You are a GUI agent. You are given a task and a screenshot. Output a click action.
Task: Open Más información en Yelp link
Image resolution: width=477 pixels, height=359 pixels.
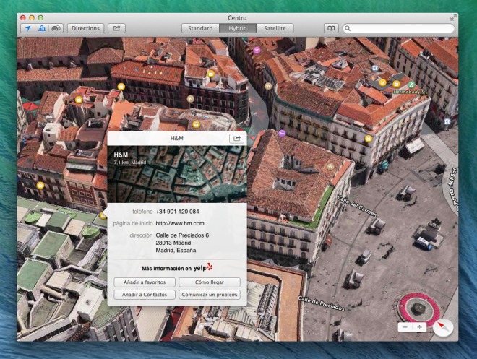click(x=177, y=268)
